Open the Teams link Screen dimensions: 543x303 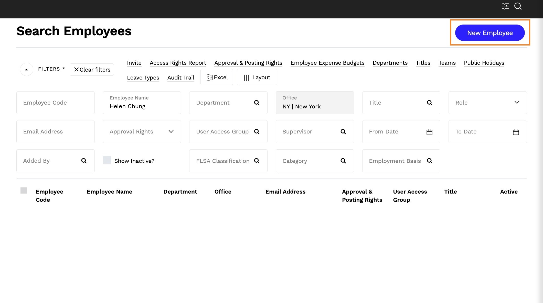click(x=447, y=63)
